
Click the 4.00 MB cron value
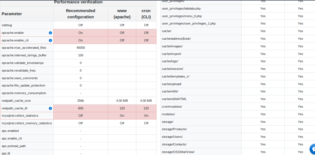(146, 101)
